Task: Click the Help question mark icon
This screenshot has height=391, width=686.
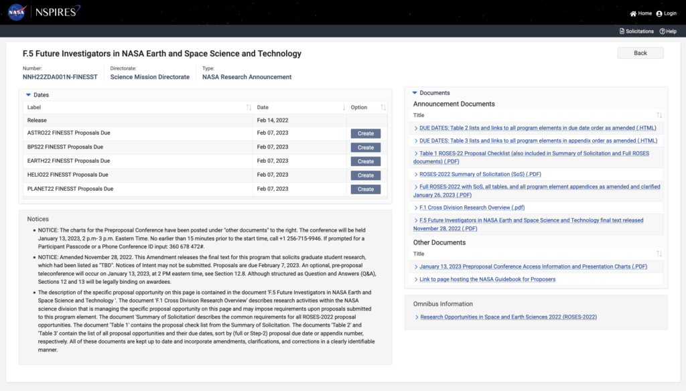Action: pyautogui.click(x=663, y=31)
